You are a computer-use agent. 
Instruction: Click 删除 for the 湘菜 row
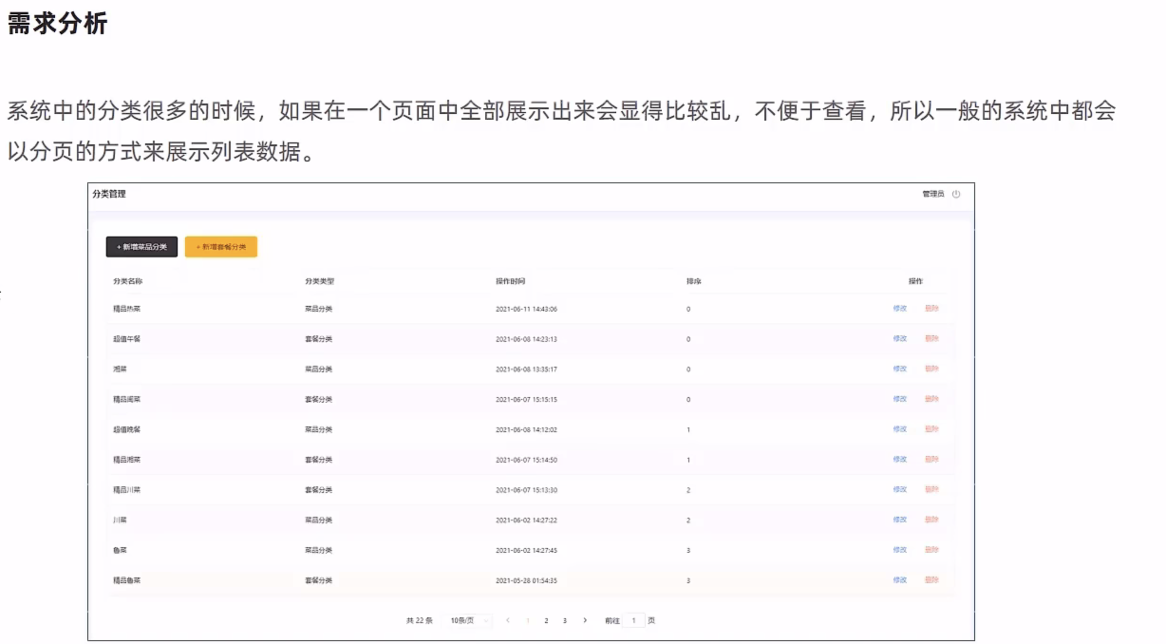click(x=931, y=369)
